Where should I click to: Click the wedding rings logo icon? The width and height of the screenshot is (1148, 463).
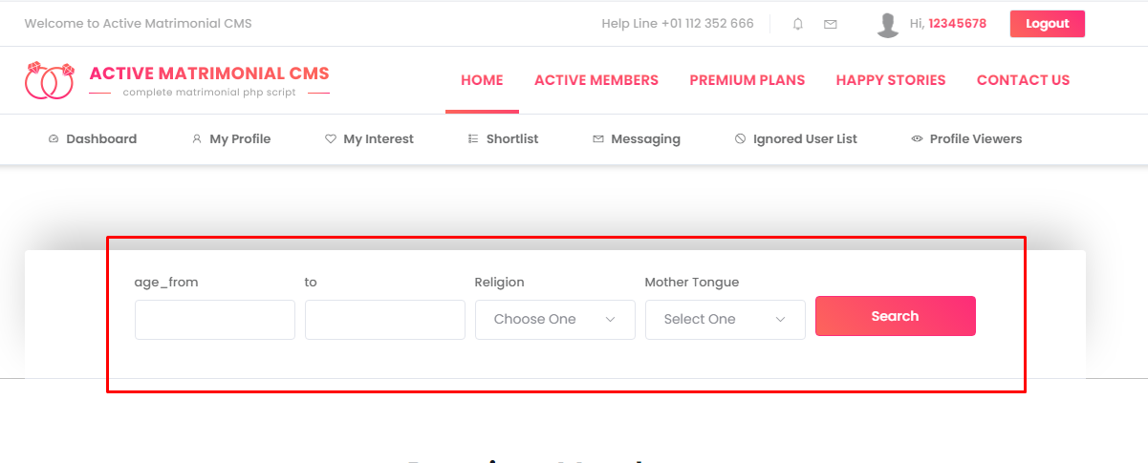(x=50, y=81)
